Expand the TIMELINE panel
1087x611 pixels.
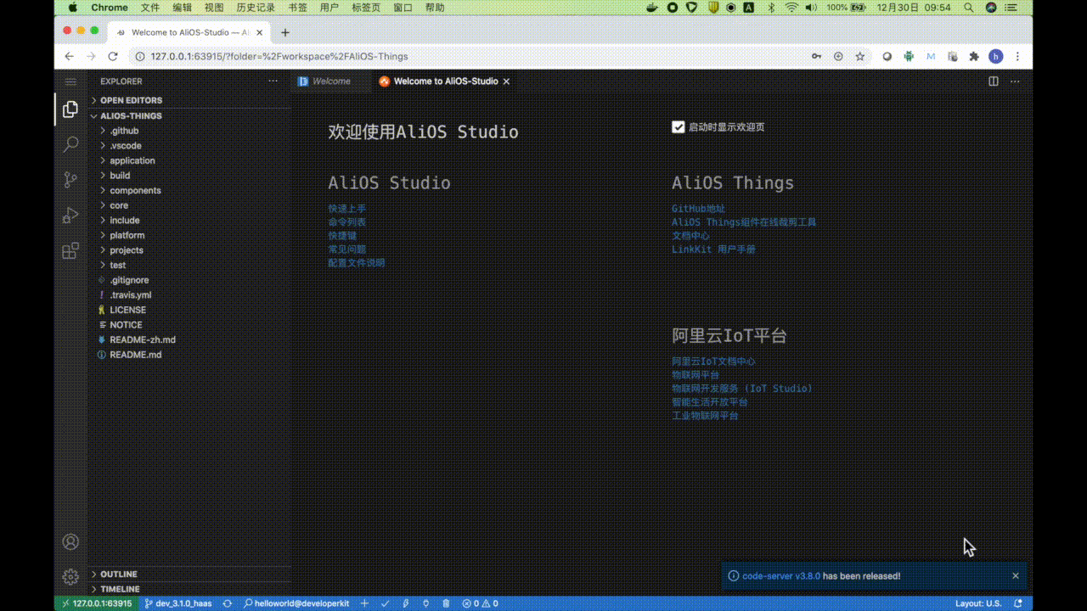189,589
